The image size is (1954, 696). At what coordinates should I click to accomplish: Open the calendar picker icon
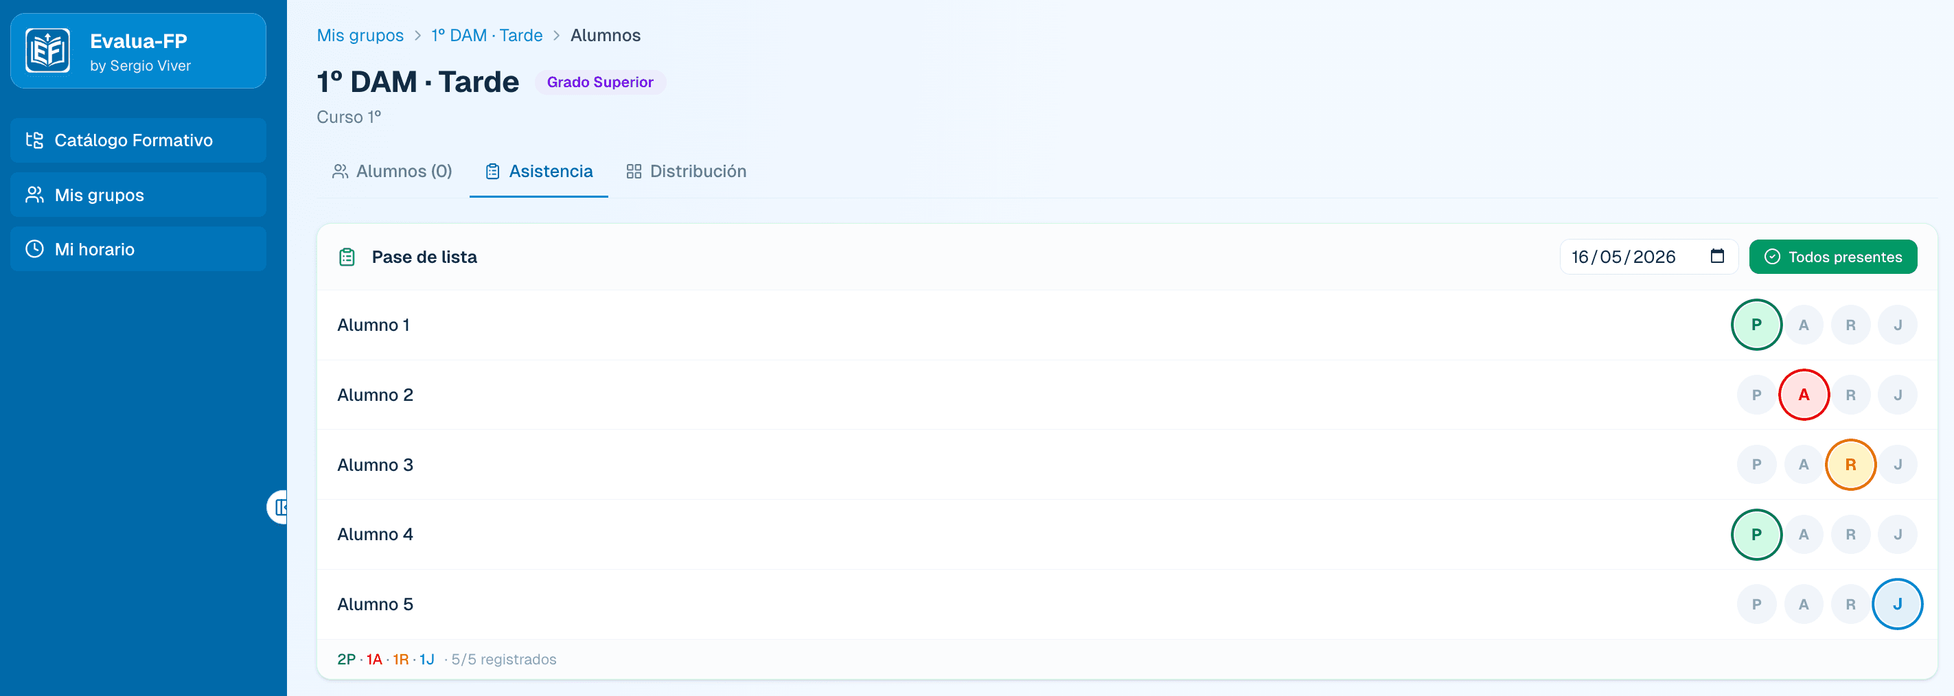coord(1717,256)
